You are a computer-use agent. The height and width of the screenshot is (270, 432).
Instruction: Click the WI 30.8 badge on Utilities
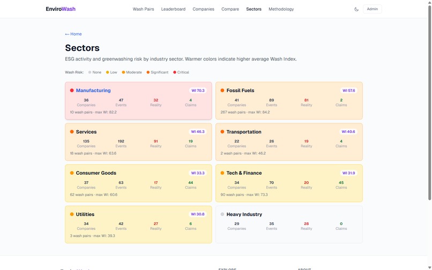198,214
